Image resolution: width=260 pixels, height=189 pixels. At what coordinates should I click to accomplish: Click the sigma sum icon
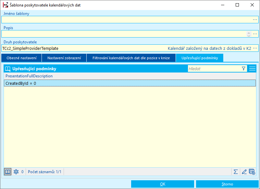click(x=236, y=172)
